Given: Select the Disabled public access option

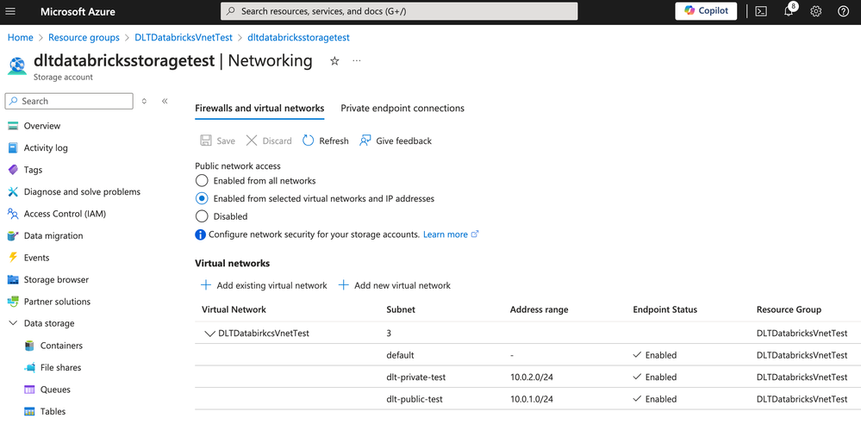Looking at the screenshot, I should click(x=202, y=216).
